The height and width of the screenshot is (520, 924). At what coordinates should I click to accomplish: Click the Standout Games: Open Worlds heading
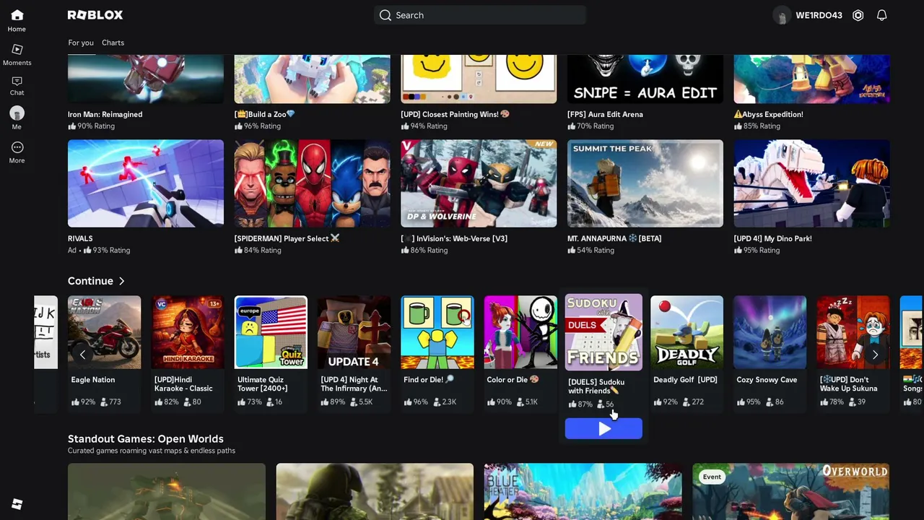146,439
